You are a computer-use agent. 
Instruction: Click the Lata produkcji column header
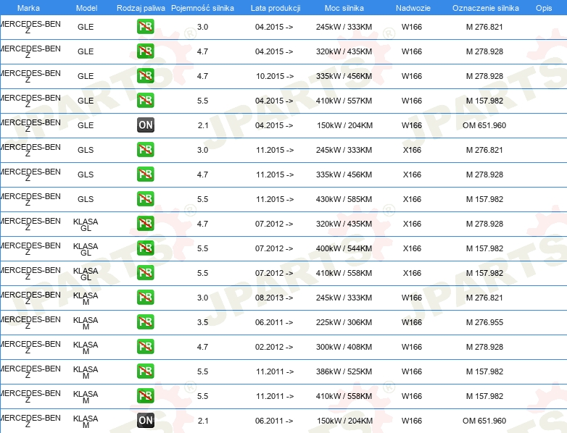point(276,8)
